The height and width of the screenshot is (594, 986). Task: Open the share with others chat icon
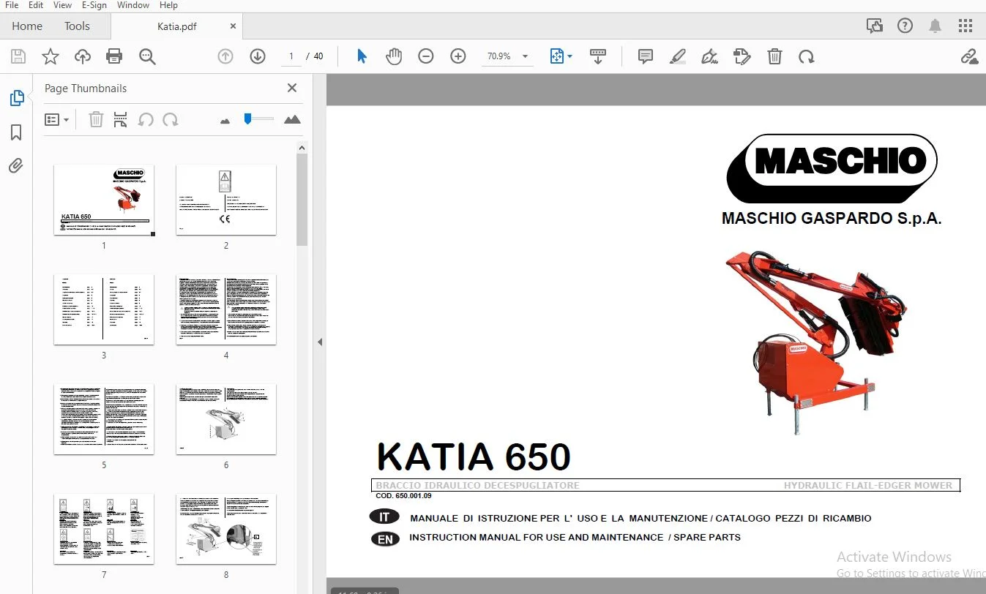[x=875, y=26]
